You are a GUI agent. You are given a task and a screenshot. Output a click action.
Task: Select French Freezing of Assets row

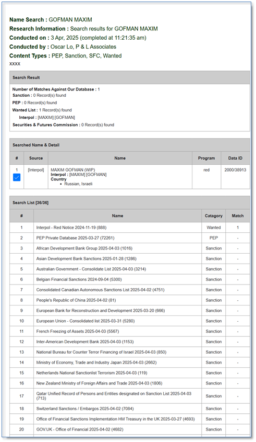[x=129, y=332]
